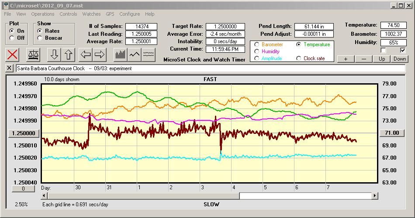The height and width of the screenshot is (218, 415).
Task: Set Plot to Off
Action: [x=12, y=38]
